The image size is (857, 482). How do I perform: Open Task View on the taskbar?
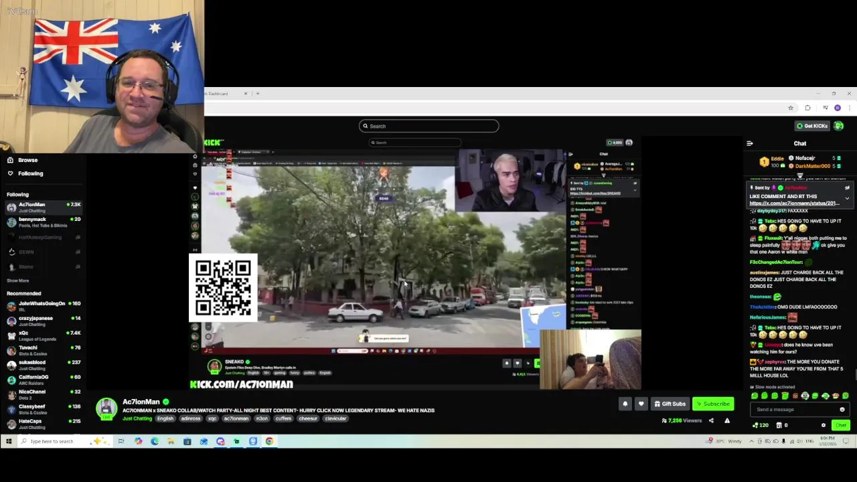121,441
